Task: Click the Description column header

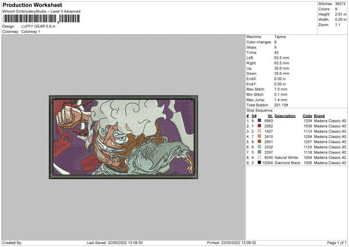Action: (x=285, y=116)
